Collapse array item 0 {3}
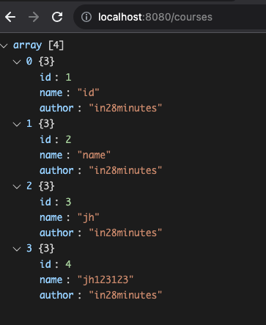Image resolution: width=266 pixels, height=325 pixels. (17, 62)
